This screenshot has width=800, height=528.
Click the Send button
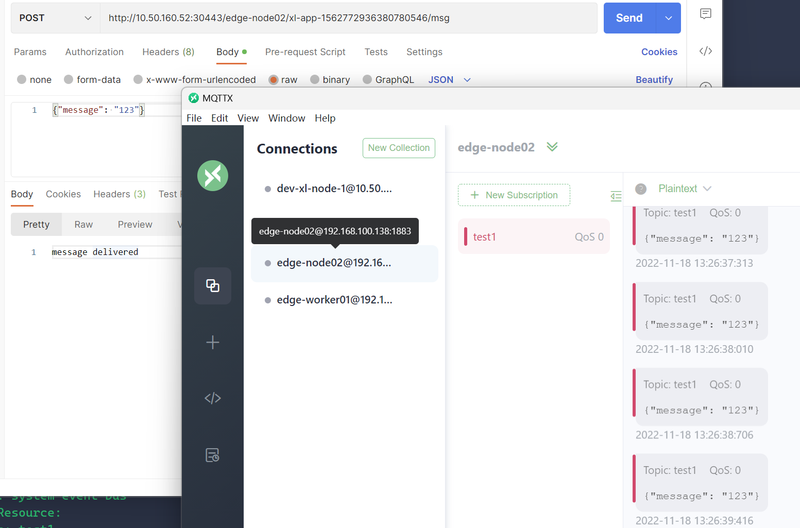pos(629,18)
